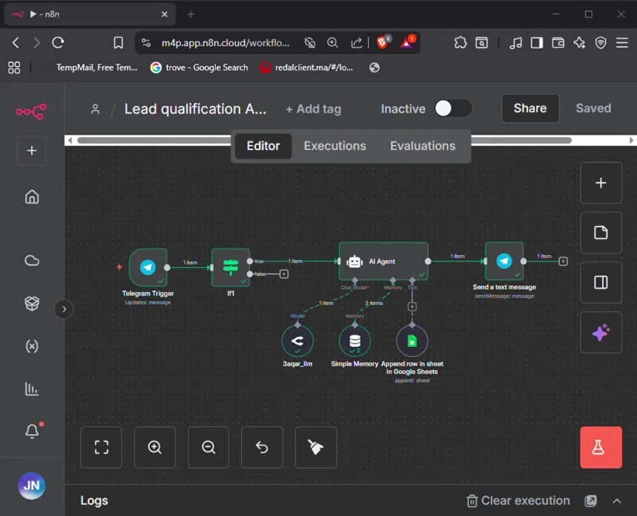Click the red flask execute workflow button

pos(601,447)
